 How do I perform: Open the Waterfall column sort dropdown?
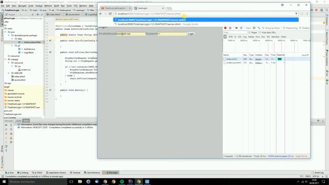[x=308, y=55]
